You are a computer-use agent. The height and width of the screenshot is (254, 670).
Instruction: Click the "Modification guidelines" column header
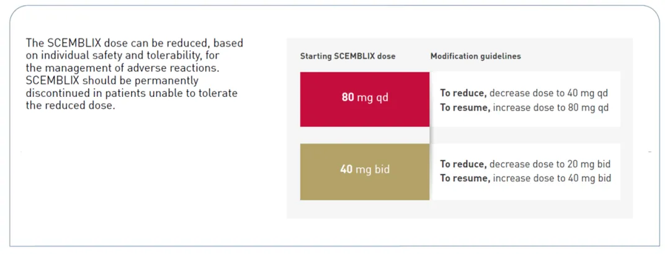tap(475, 56)
